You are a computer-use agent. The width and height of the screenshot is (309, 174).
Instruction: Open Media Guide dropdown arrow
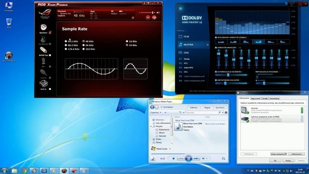(x=170, y=149)
